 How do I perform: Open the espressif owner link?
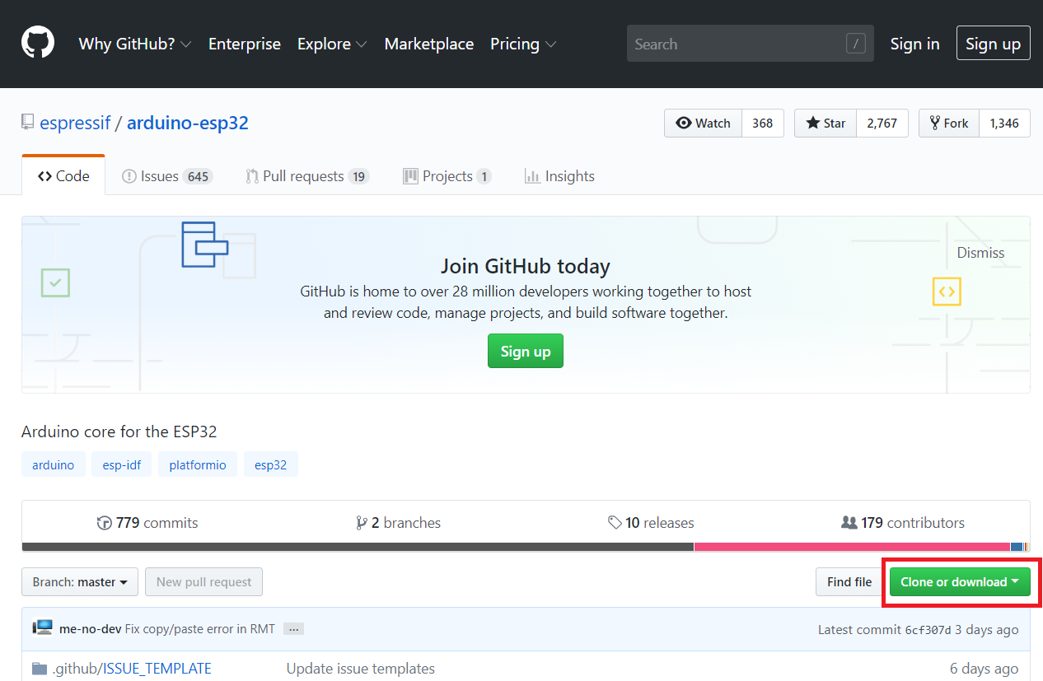pos(75,124)
